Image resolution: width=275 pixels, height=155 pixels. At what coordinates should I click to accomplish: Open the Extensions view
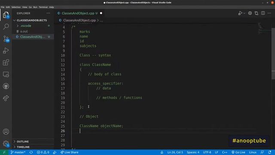[6, 62]
